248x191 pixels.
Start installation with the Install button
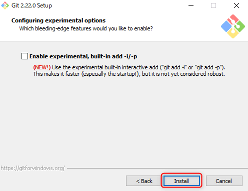pos(181,181)
